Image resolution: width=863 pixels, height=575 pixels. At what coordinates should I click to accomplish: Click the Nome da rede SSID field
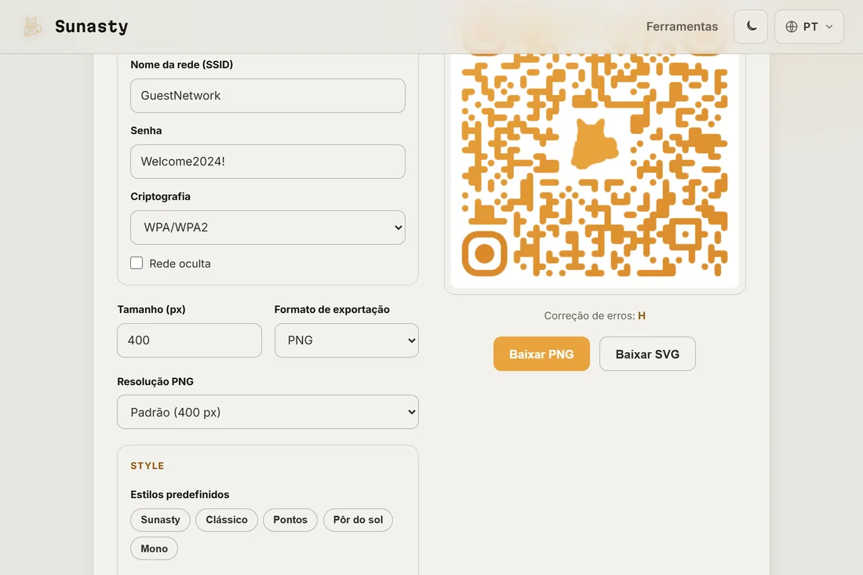[x=268, y=96]
